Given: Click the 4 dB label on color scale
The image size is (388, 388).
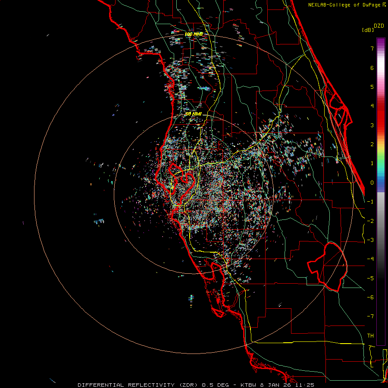Looking at the screenshot, I should point(372,106).
